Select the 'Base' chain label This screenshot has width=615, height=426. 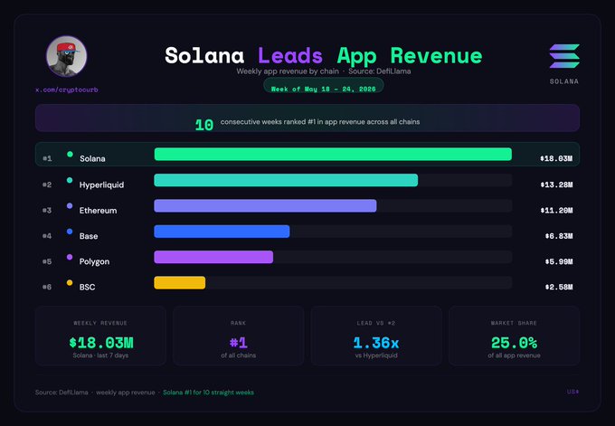[x=89, y=236]
